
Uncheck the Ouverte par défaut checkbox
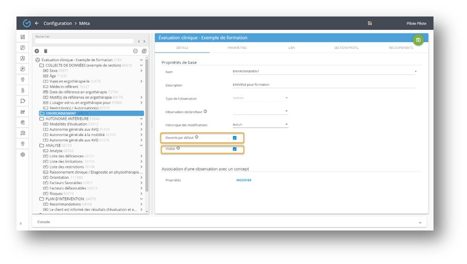235,138
